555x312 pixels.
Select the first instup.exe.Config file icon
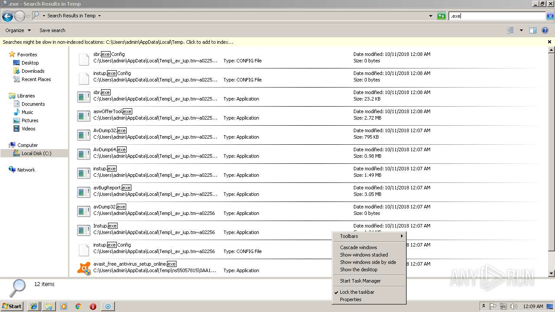84,78
